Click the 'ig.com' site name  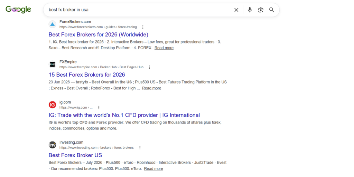[65, 102]
